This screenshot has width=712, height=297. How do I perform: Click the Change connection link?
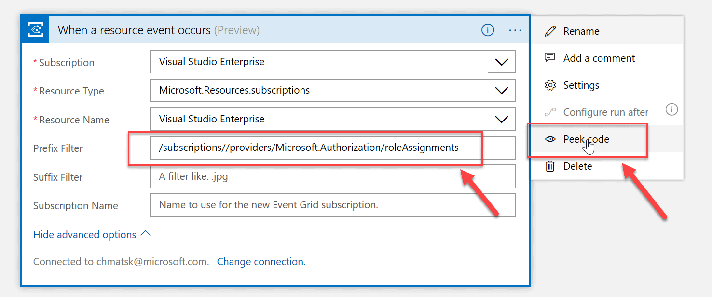click(x=261, y=262)
